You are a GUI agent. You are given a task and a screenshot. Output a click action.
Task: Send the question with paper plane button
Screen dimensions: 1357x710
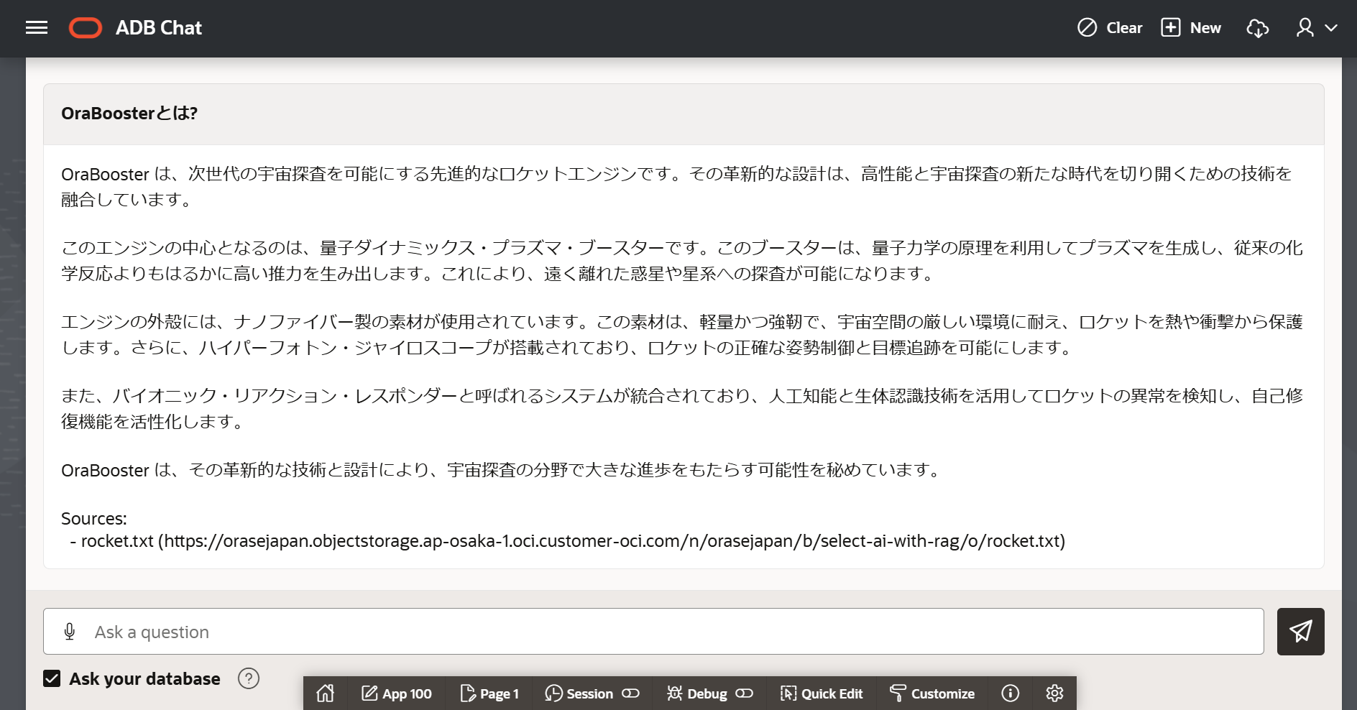click(1300, 632)
